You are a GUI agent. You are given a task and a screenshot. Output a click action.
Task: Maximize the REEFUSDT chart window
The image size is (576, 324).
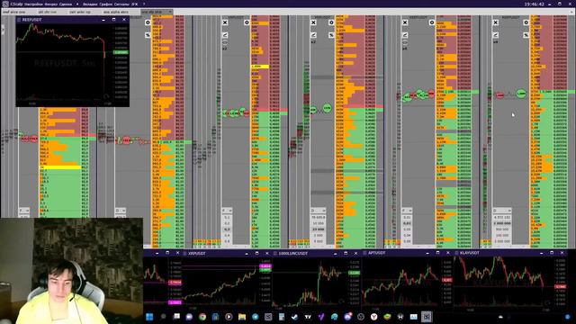113,20
